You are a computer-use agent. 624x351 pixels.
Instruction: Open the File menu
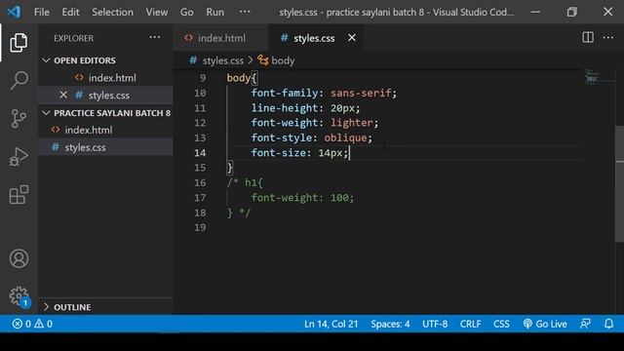pyautogui.click(x=42, y=12)
